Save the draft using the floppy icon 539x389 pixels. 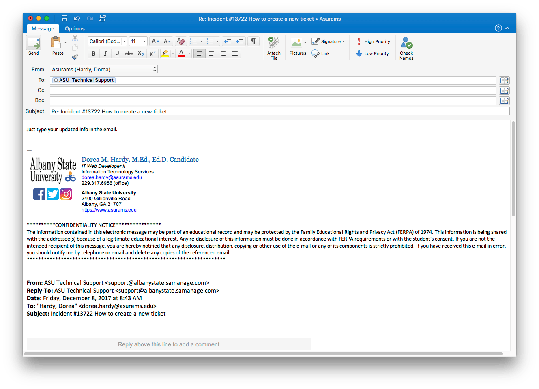coord(64,18)
